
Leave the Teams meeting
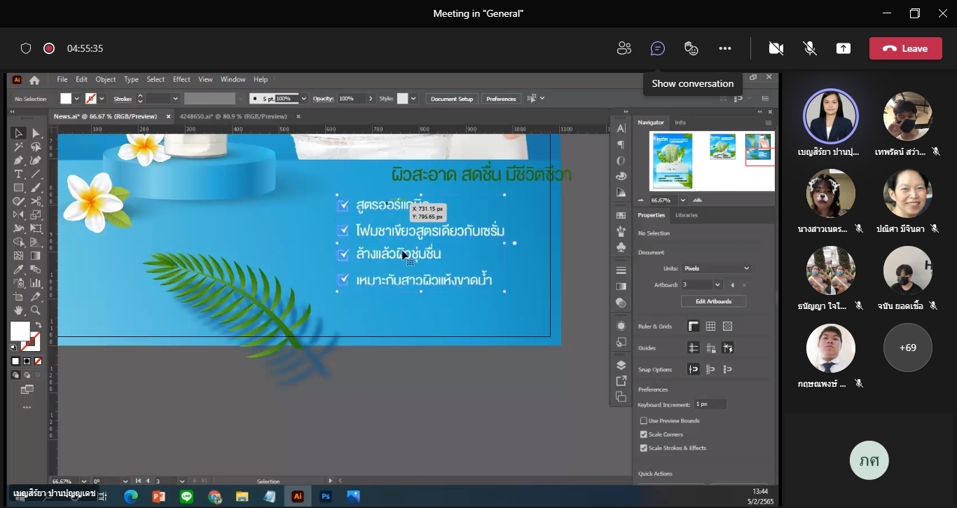(906, 48)
